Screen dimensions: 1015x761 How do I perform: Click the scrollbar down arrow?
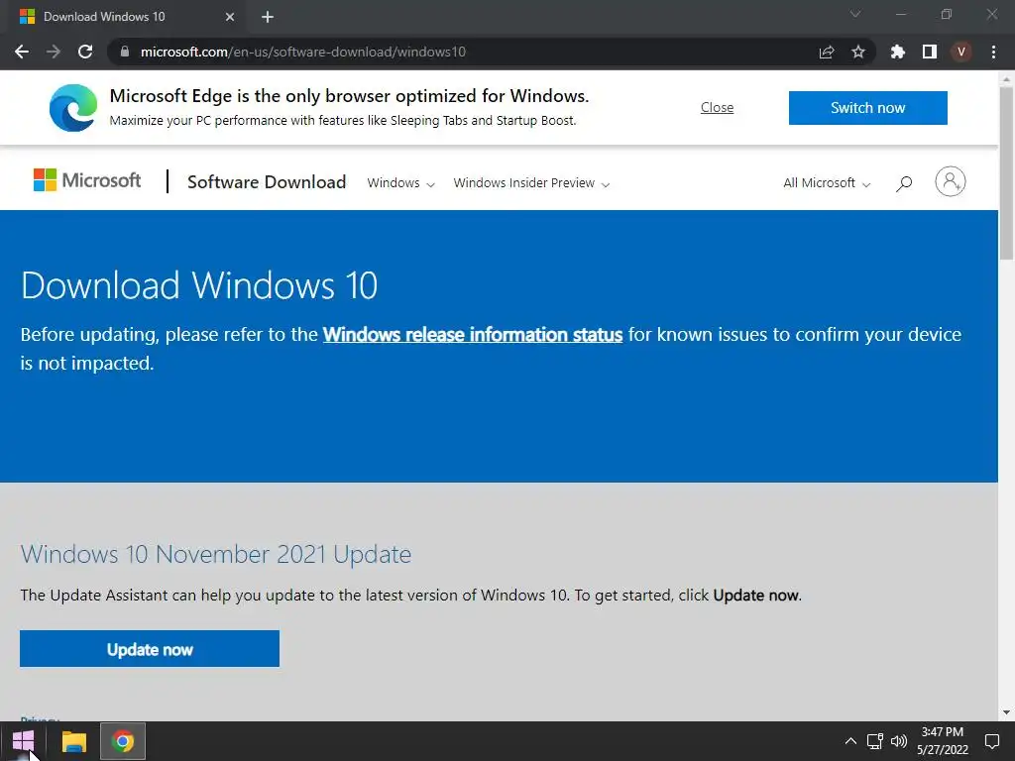point(1006,712)
